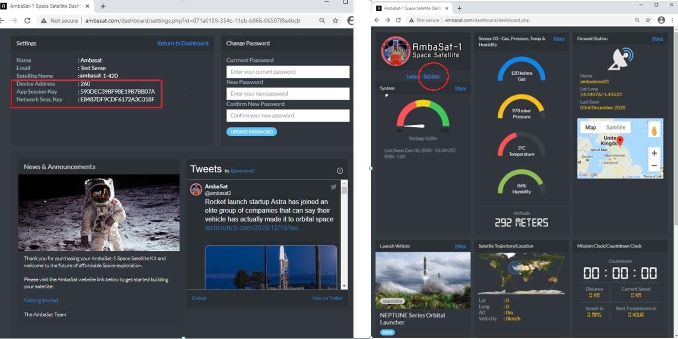Viewport: 678px width, 339px height.
Task: Click the Twitter bird icon on the tweet
Action: point(333,187)
